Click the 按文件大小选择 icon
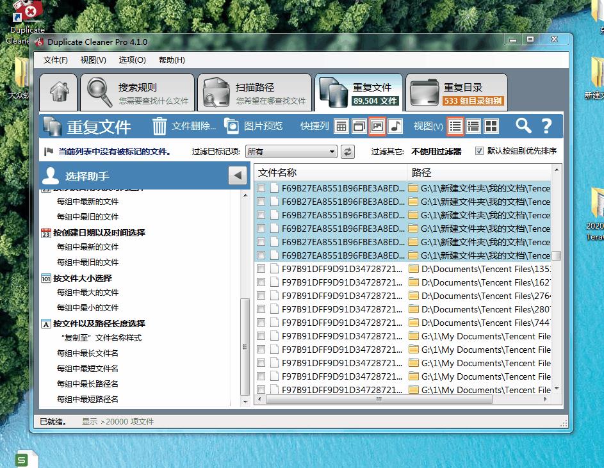604x468 pixels. coord(46,278)
